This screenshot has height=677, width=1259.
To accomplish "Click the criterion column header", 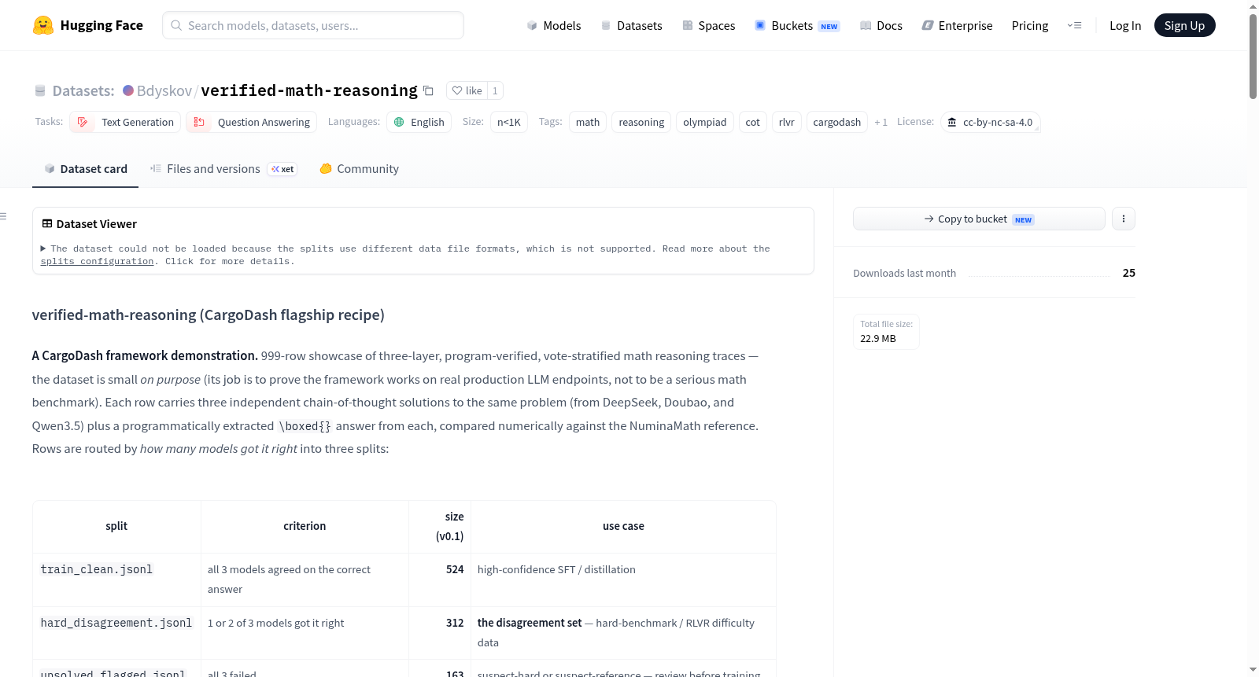I will point(305,526).
